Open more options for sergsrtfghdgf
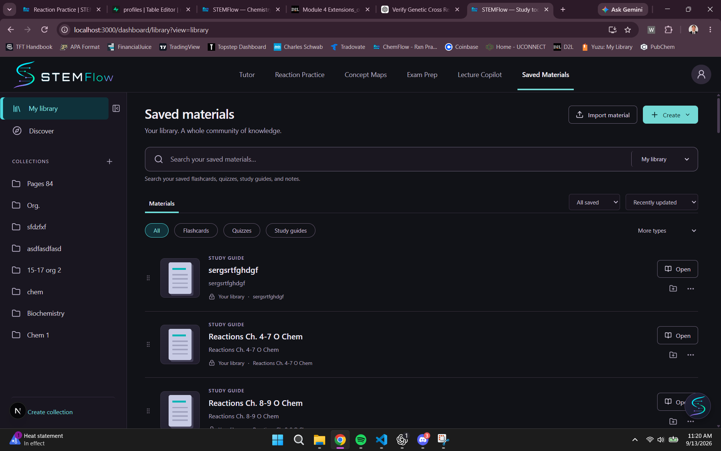Screen dimensions: 721x451 pyautogui.click(x=690, y=288)
